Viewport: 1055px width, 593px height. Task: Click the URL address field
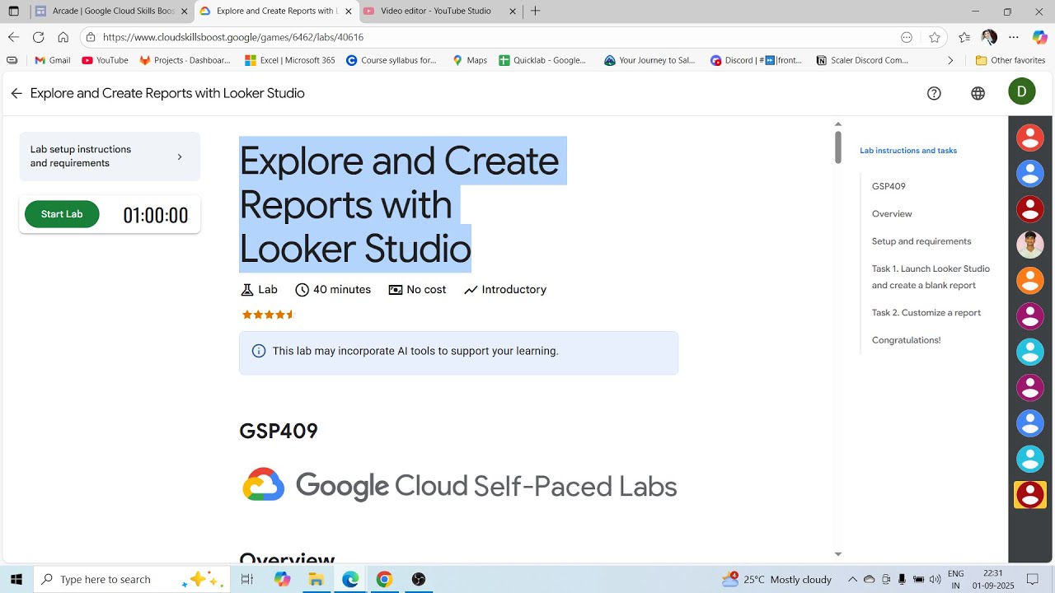495,37
